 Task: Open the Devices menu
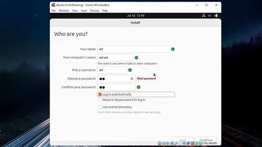[x=95, y=11]
